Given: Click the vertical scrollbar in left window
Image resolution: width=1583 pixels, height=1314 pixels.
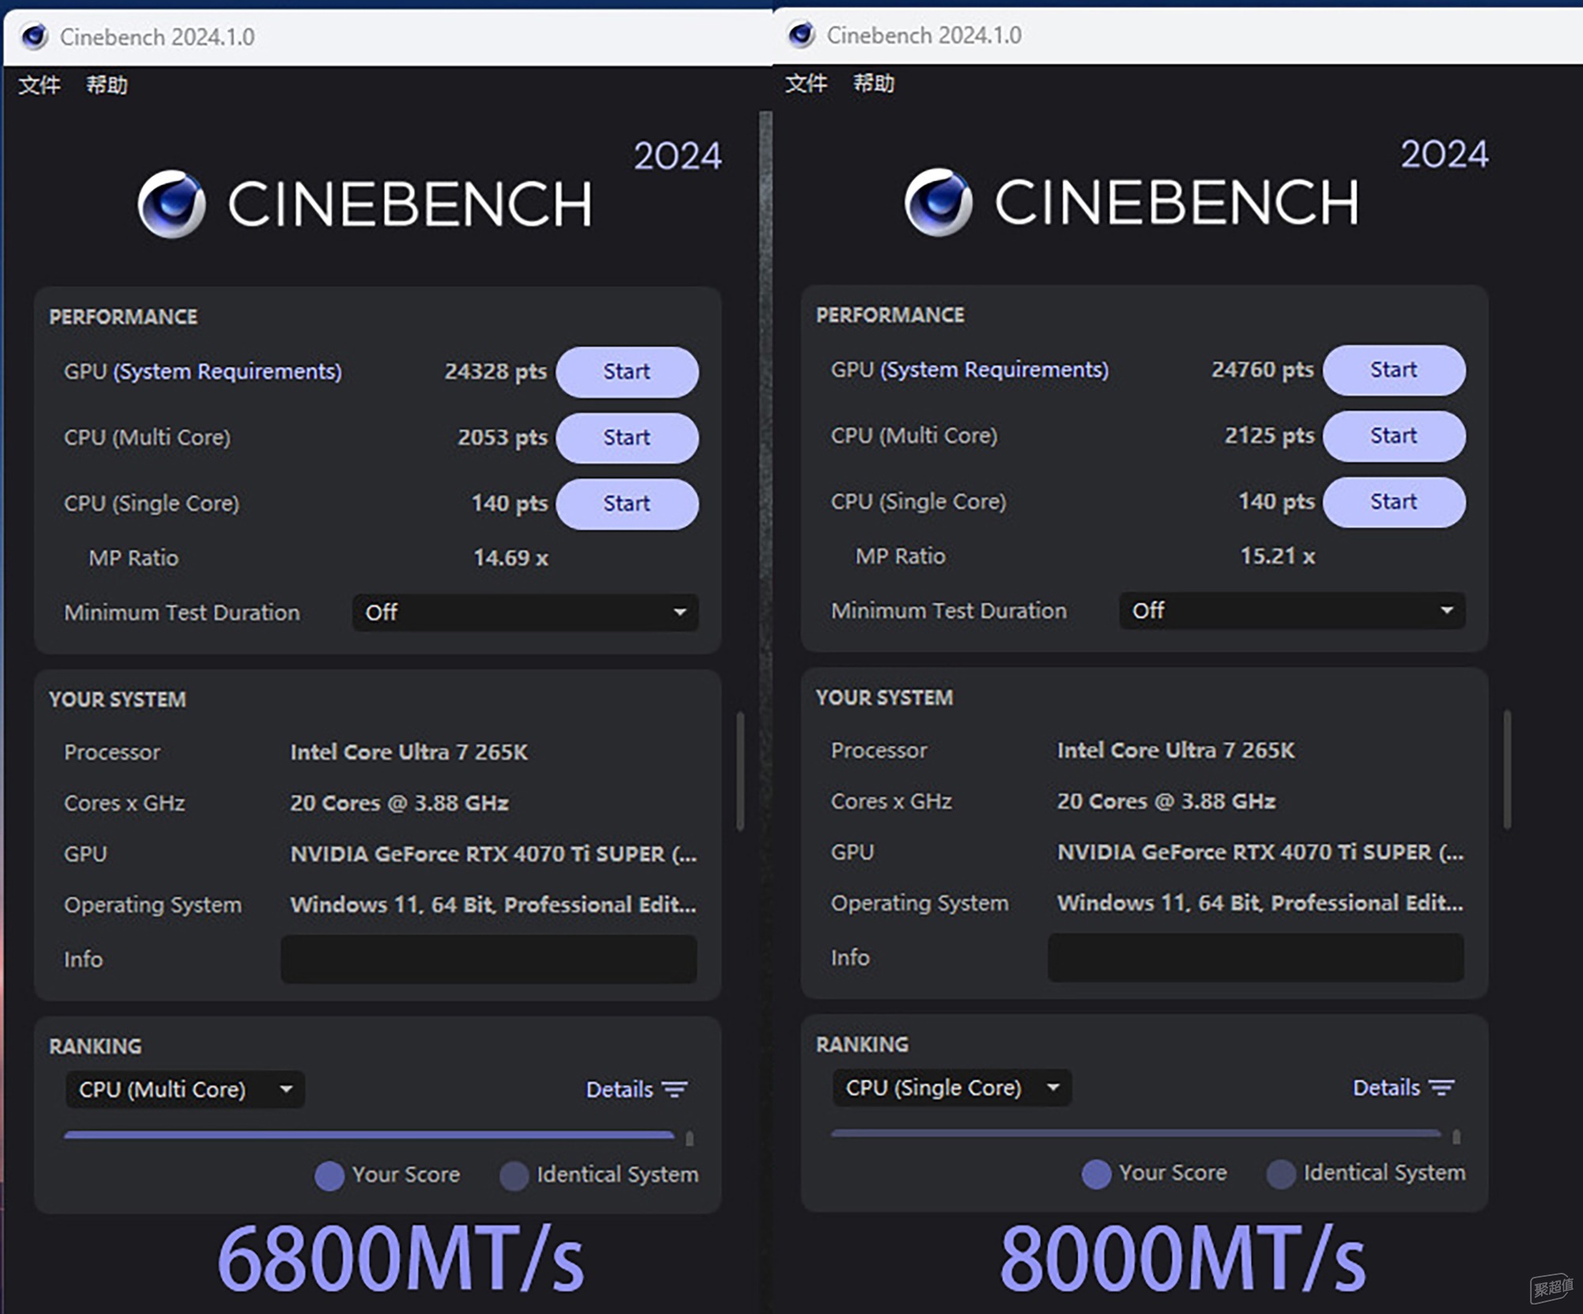Looking at the screenshot, I should [740, 772].
